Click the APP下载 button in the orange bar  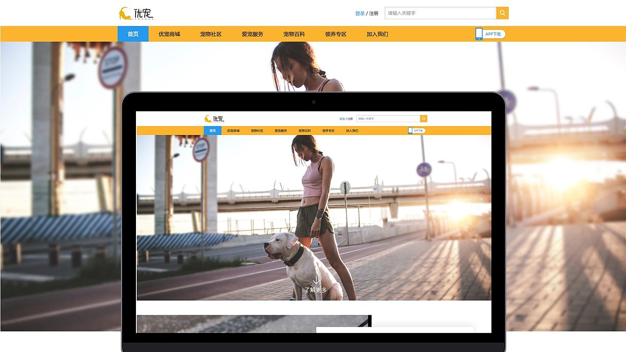[494, 34]
